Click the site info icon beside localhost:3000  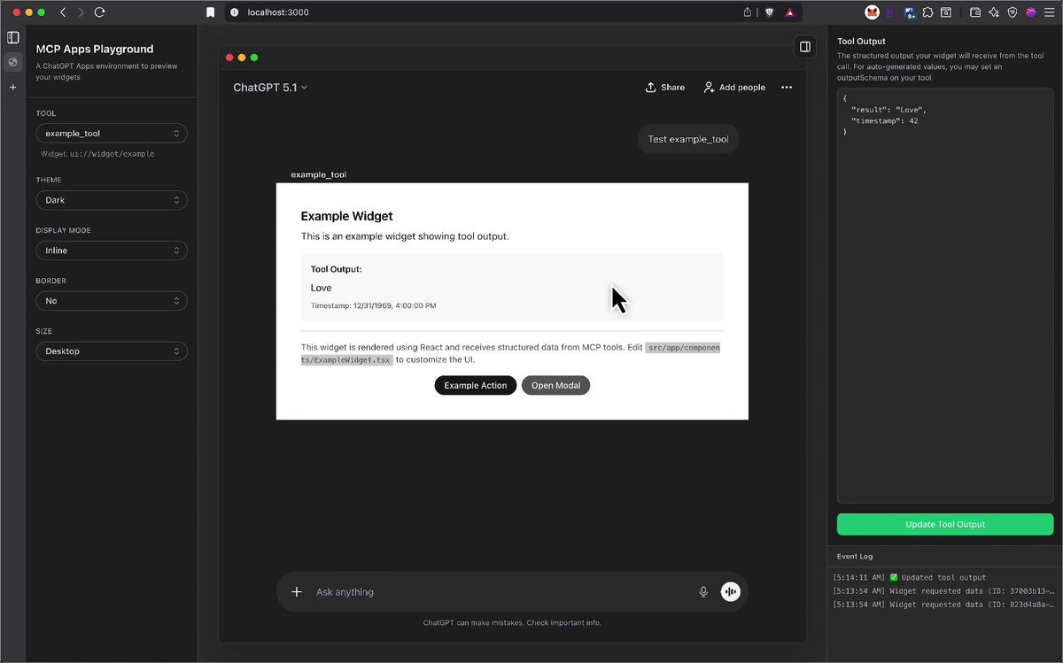[x=234, y=12]
